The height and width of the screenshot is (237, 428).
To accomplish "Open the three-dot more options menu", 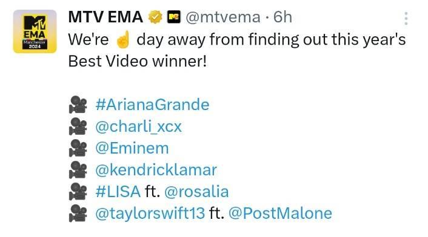I will (406, 19).
